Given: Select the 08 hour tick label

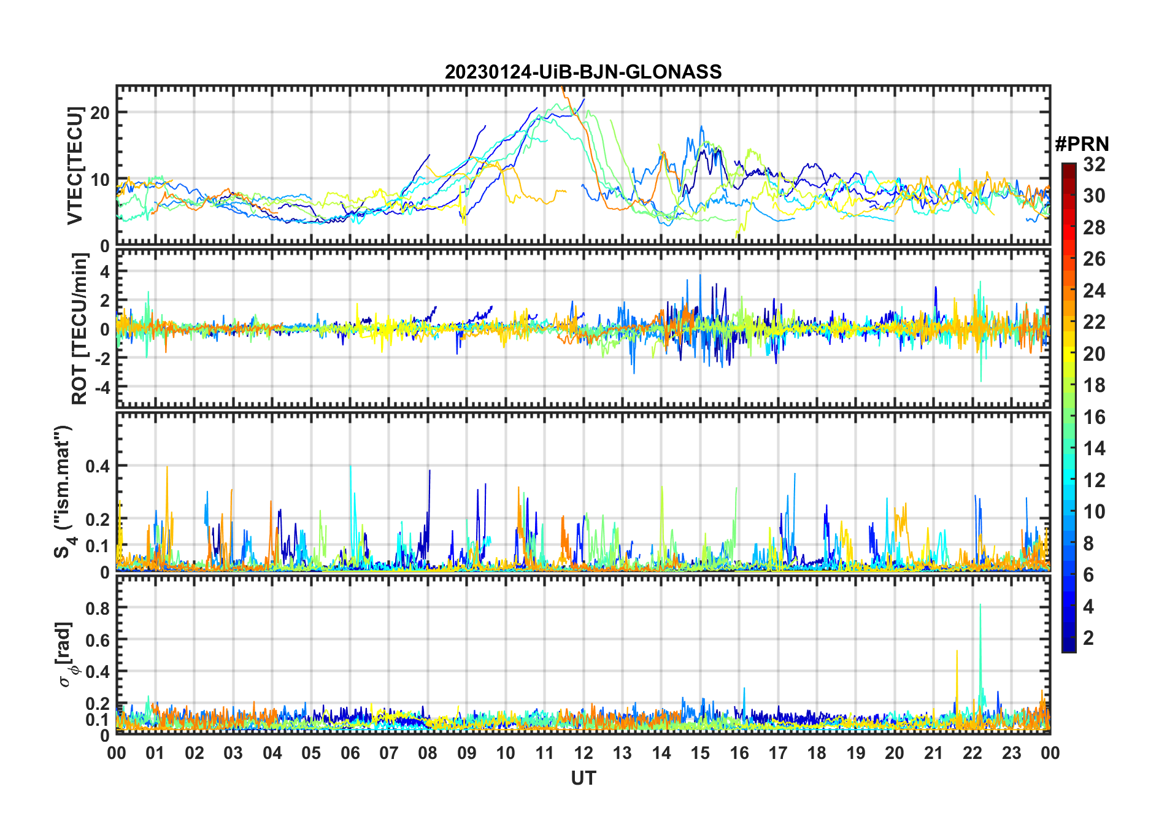Looking at the screenshot, I should [x=428, y=753].
